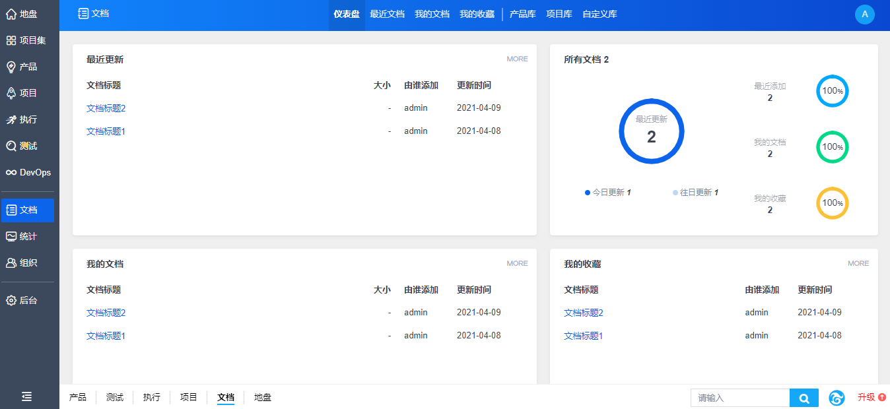Click the search input field
Image resolution: width=890 pixels, height=409 pixels.
[x=740, y=398]
